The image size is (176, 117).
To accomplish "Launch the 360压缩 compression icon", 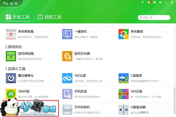I will (x=123, y=94).
